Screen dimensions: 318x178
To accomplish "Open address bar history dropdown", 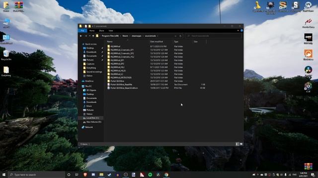I will pyautogui.click(x=175, y=36).
